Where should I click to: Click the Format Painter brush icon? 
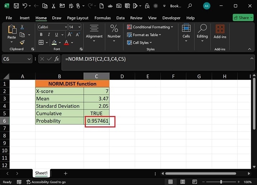[x=22, y=42]
